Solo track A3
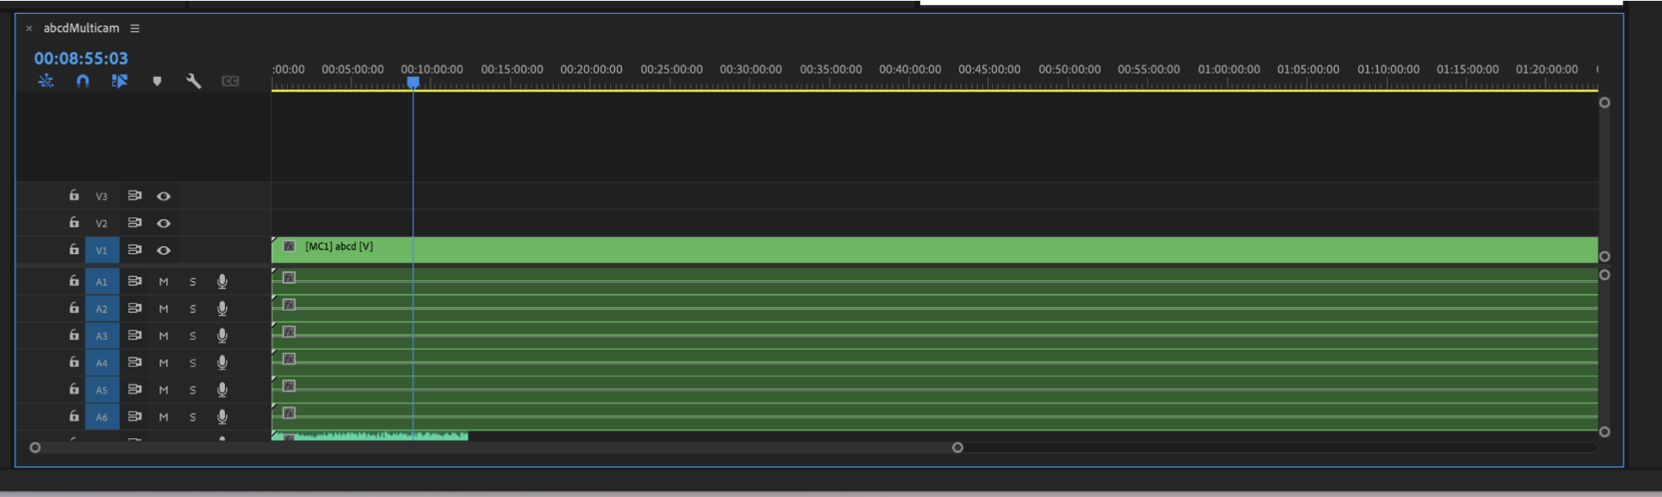This screenshot has width=1662, height=497. click(x=193, y=336)
